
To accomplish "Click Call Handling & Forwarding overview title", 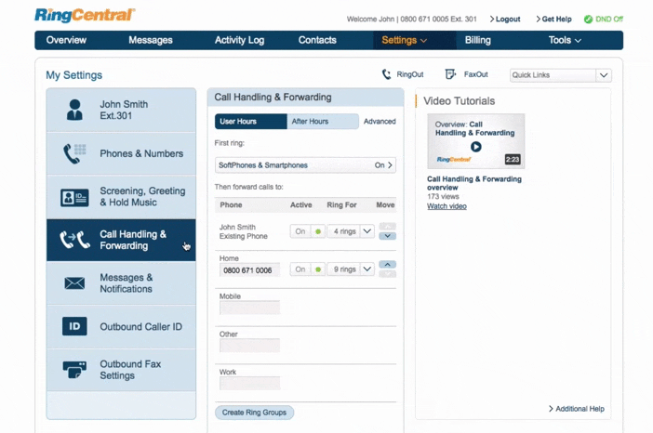I will point(473,183).
